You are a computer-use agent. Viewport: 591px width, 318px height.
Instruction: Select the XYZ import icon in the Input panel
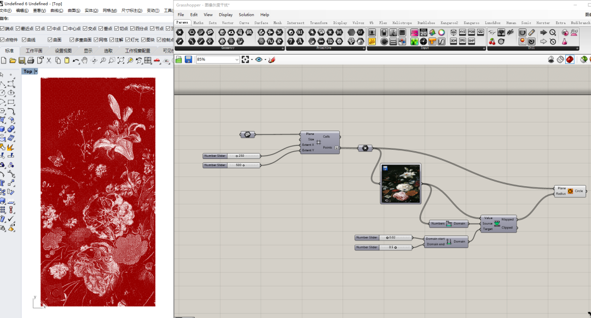[x=462, y=33]
